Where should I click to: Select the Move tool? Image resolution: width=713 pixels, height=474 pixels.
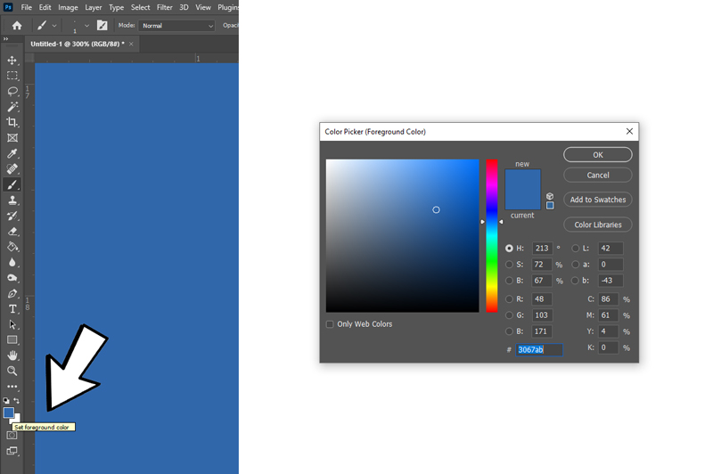[x=12, y=61]
